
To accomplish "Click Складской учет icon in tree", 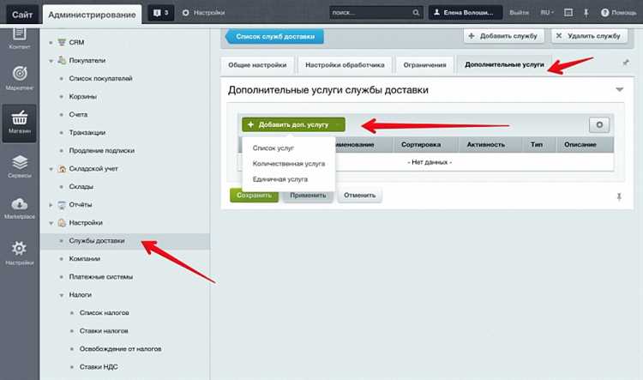I will tap(62, 169).
